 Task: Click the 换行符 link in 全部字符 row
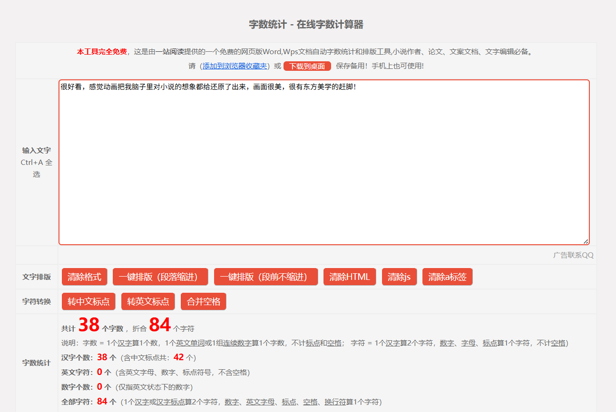pyautogui.click(x=335, y=402)
